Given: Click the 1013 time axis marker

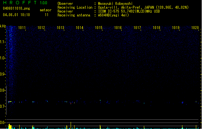Looking at the screenshot, I should coord(60,28).
